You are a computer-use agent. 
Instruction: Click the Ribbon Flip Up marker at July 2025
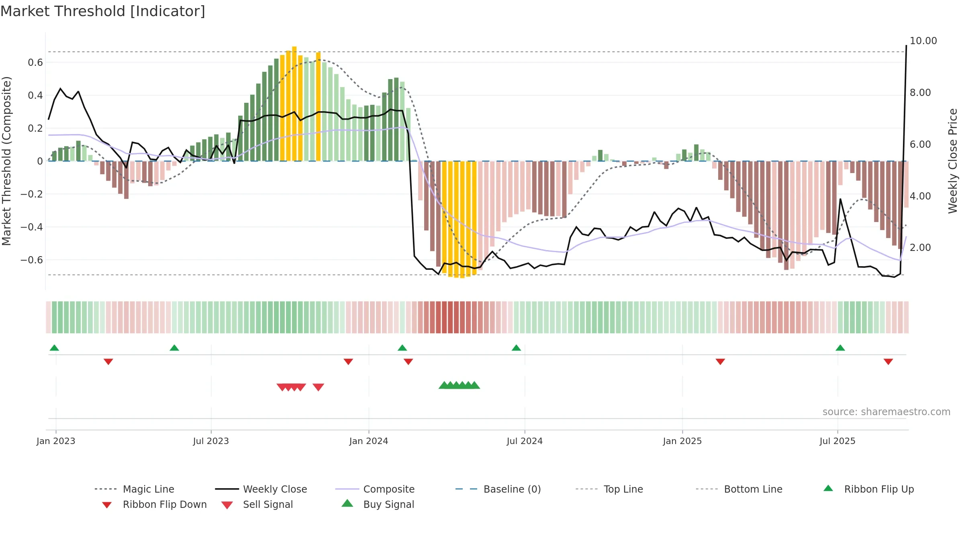pyautogui.click(x=840, y=348)
